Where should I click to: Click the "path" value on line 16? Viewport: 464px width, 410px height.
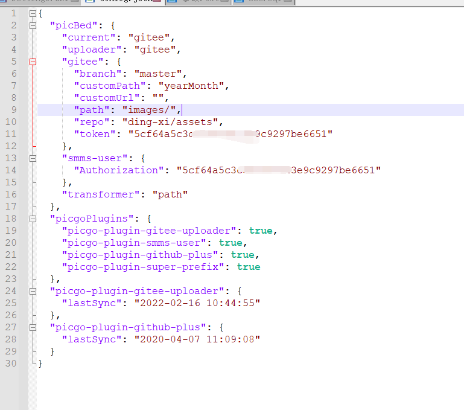pyautogui.click(x=170, y=194)
